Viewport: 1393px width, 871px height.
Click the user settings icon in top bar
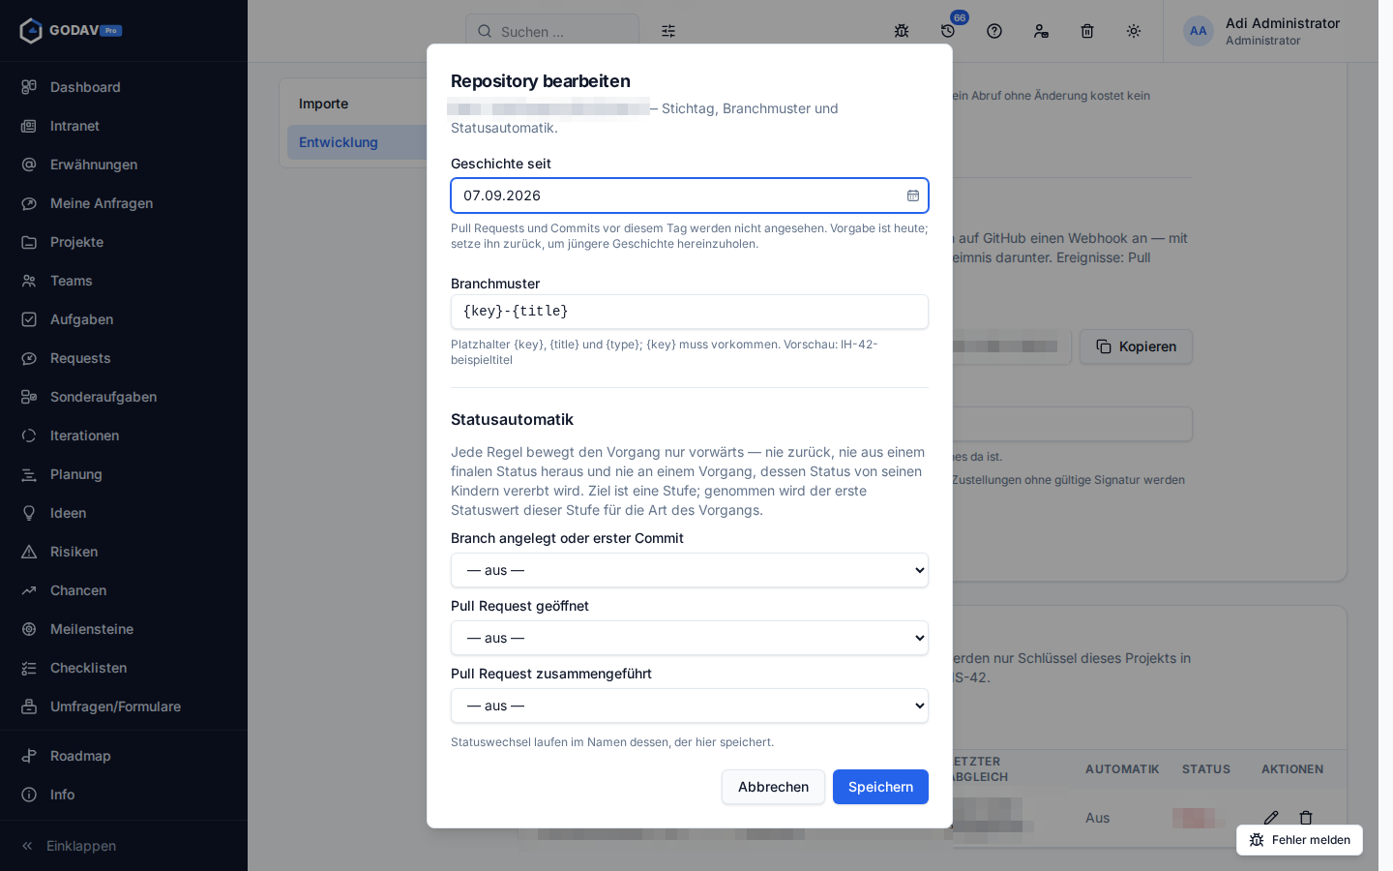pos(1041,31)
